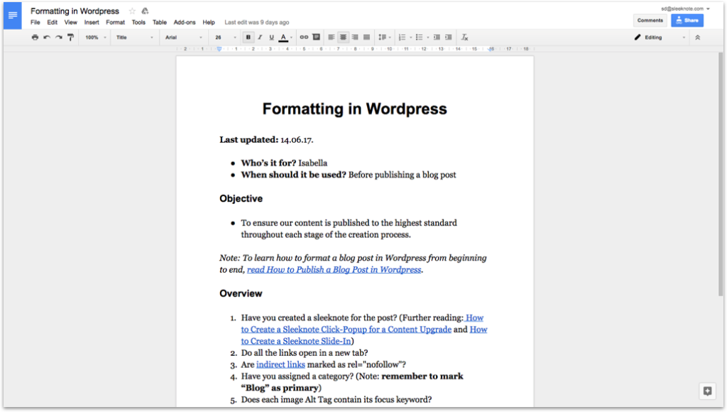727x412 pixels.
Task: Collapse the menus with double-chevron icon
Action: tap(697, 37)
